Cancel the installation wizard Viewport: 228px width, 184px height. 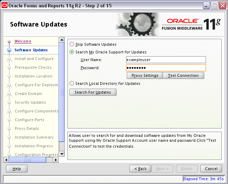pyautogui.click(x=211, y=169)
